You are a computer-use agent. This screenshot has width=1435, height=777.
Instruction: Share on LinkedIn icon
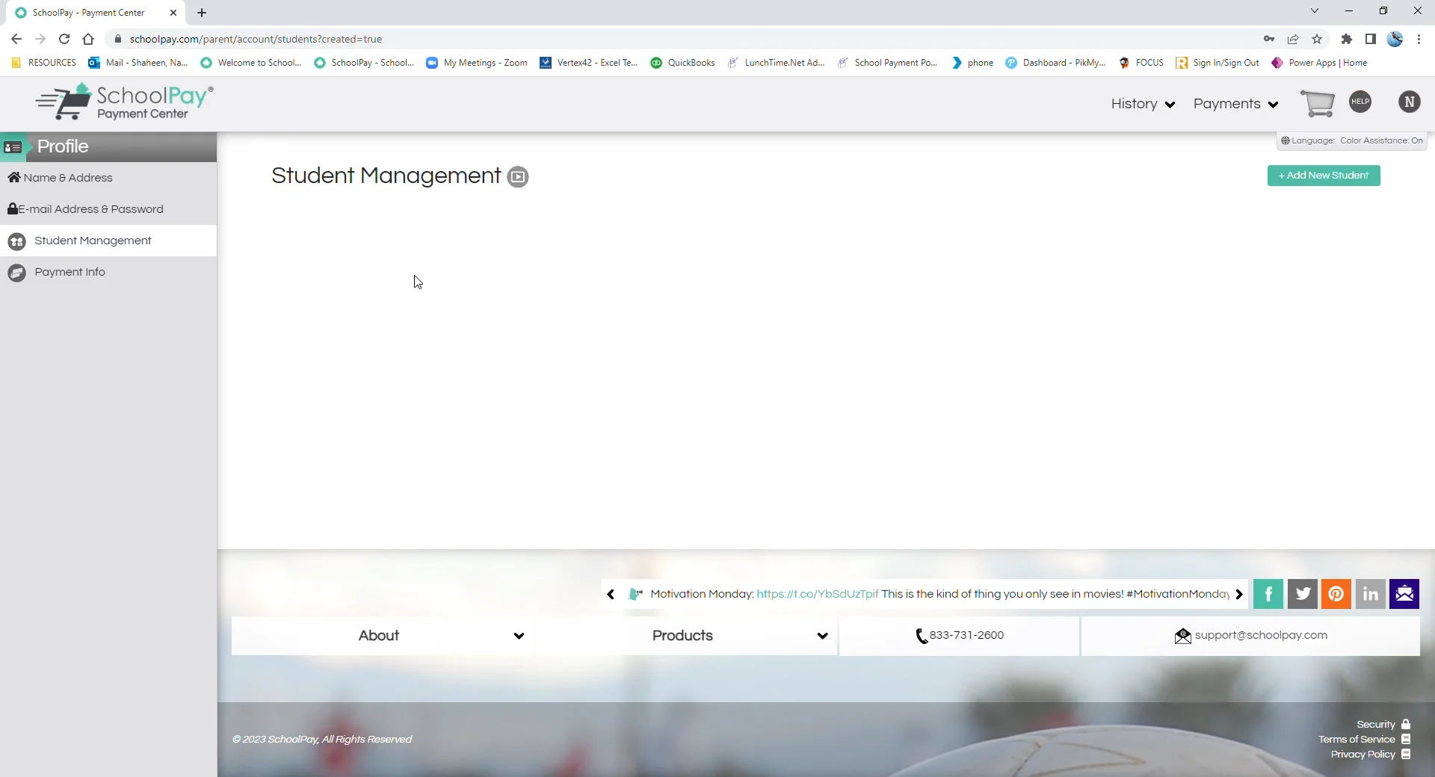tap(1371, 594)
